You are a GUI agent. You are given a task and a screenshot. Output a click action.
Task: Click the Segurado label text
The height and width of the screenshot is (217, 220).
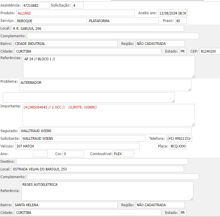tap(9, 131)
